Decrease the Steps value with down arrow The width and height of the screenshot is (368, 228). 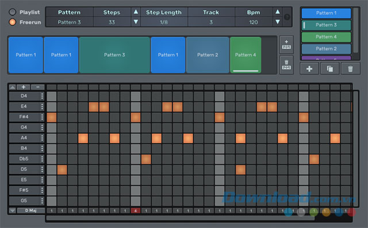(136, 22)
